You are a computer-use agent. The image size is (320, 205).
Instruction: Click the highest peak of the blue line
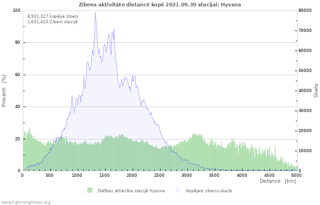click(x=96, y=12)
